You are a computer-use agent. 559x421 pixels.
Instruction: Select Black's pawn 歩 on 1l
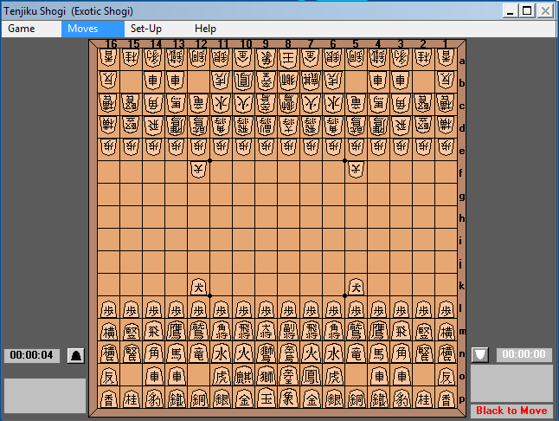point(446,309)
